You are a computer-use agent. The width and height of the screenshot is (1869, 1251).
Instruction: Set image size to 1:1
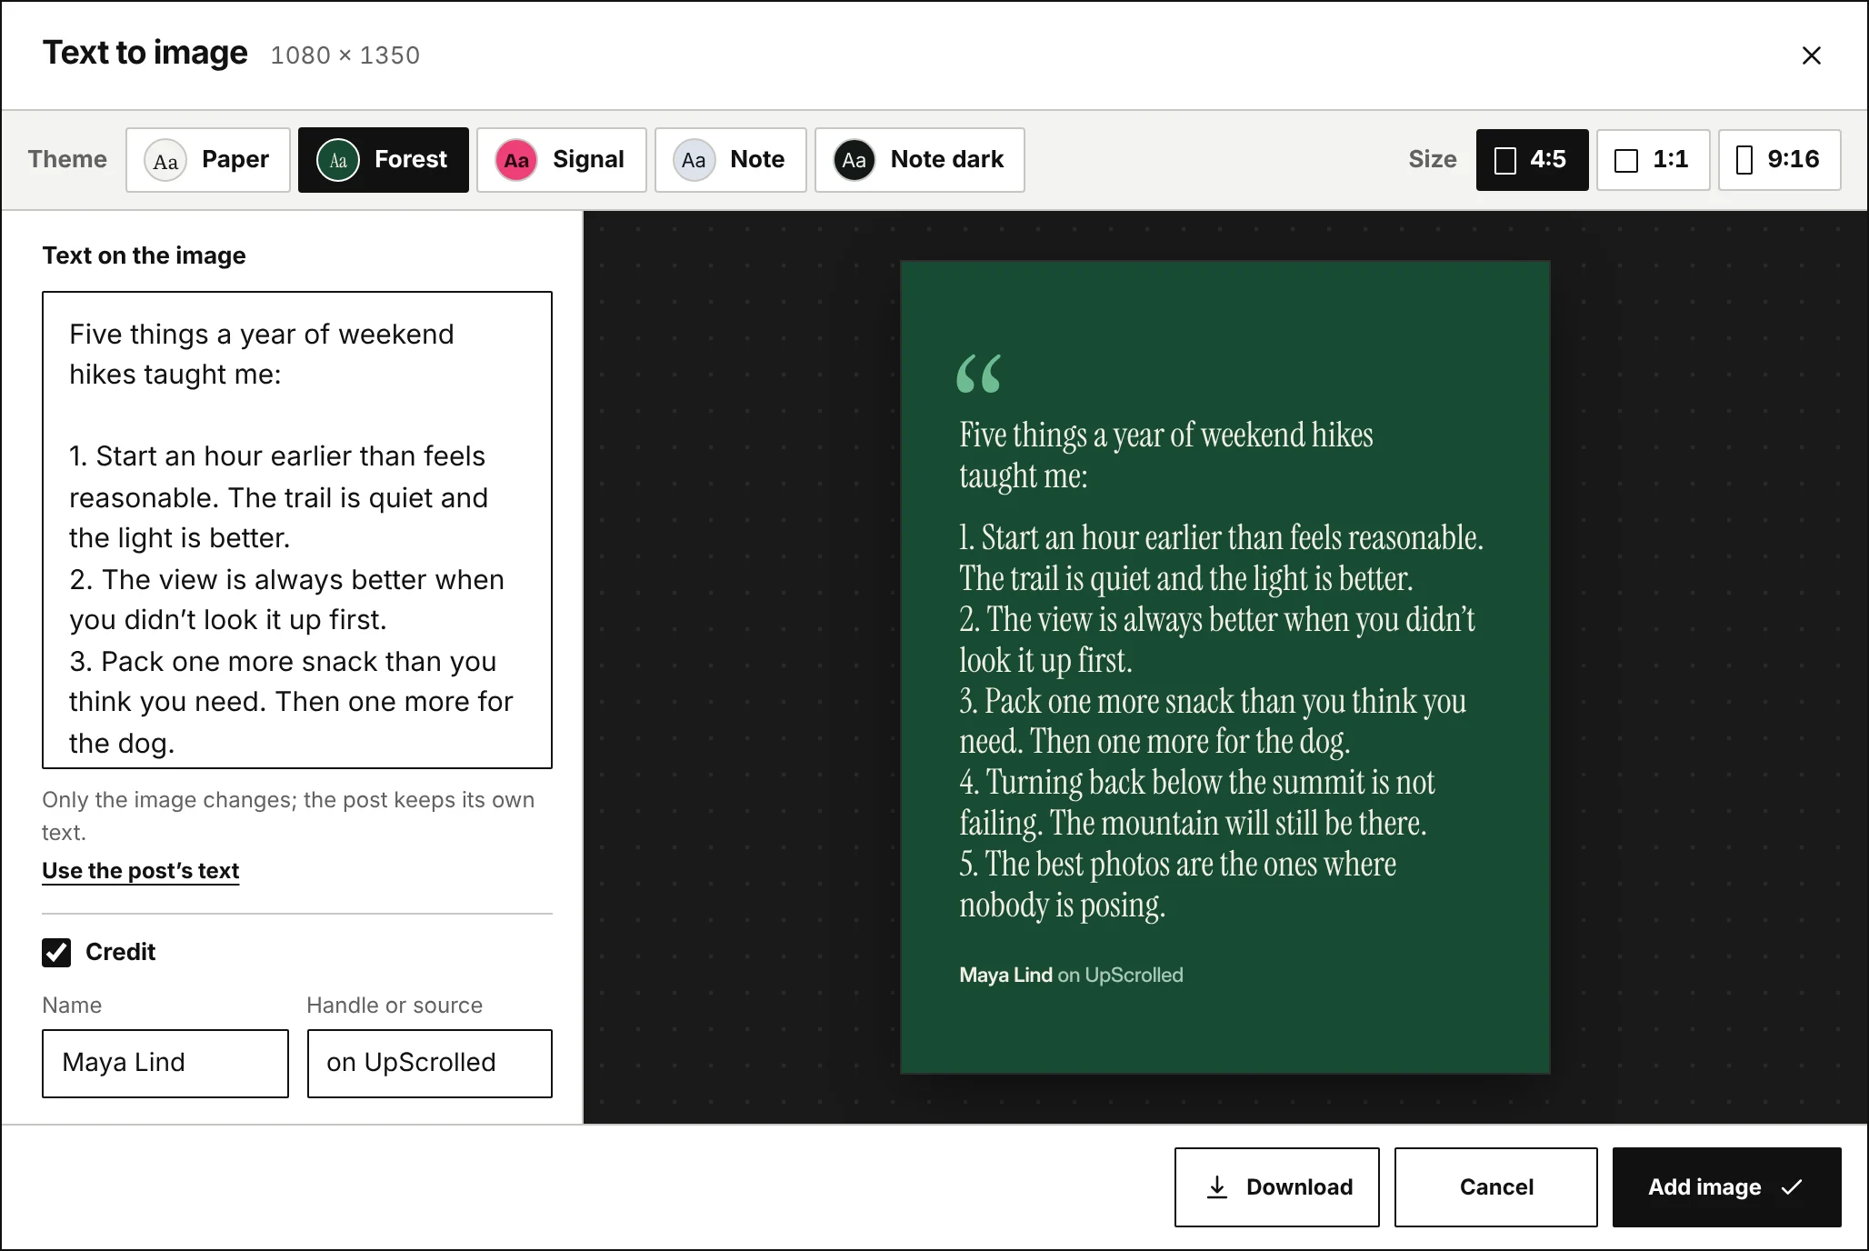[1653, 160]
